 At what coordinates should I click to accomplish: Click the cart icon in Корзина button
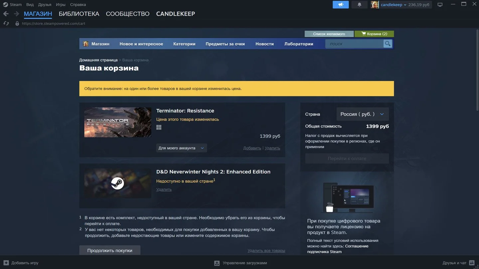tap(364, 34)
